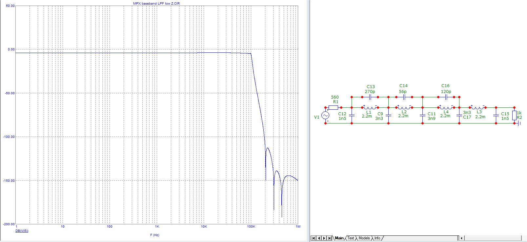Click the 270p value under C13
This screenshot has width=527, height=242.
tap(370, 92)
